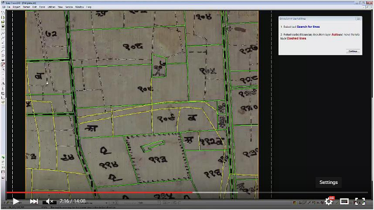
Task: Close the dashed lines instruction dialog
Action: click(358, 19)
